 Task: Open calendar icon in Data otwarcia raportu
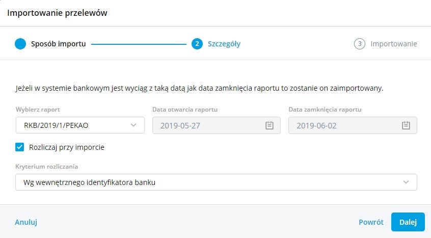[x=270, y=125]
